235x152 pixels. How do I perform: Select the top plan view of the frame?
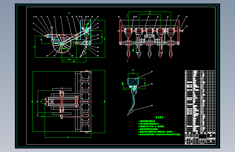pyautogui.click(x=69, y=104)
